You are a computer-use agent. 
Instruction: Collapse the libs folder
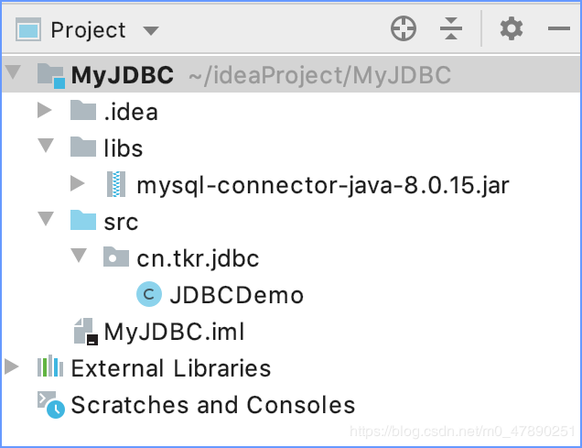click(x=45, y=148)
